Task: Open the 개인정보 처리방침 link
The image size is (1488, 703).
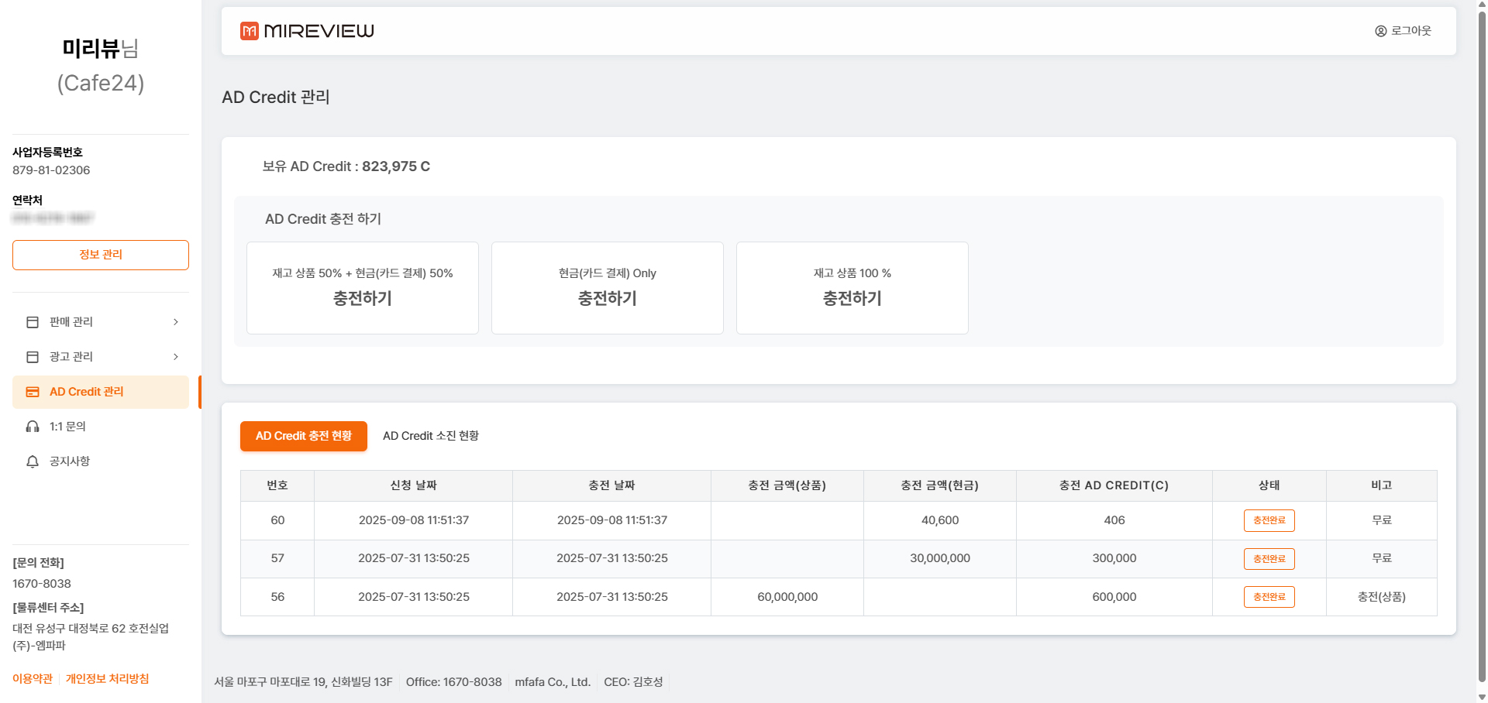Action: [x=107, y=679]
